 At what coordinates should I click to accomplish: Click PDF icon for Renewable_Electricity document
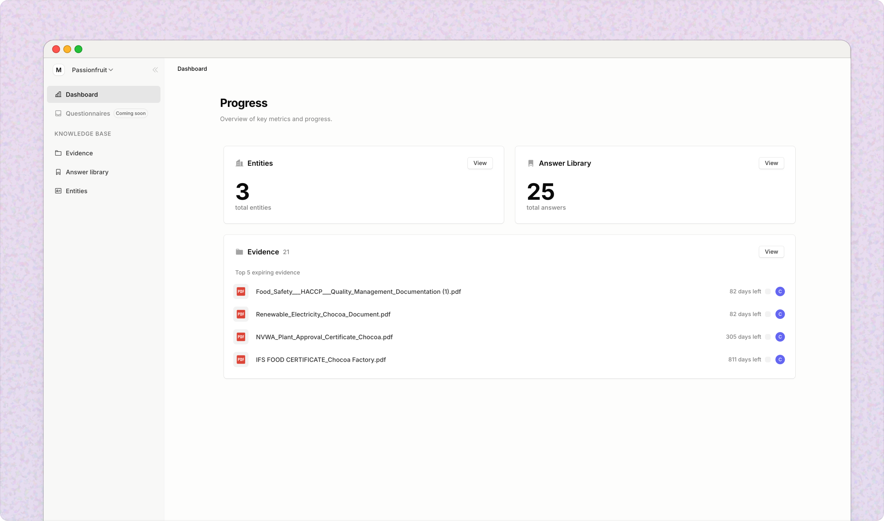241,314
